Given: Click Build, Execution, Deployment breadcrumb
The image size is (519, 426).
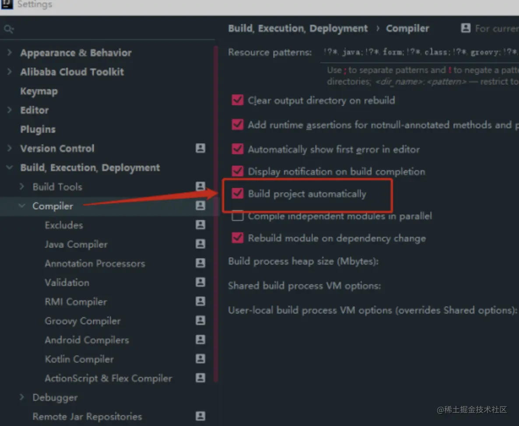Looking at the screenshot, I should pyautogui.click(x=298, y=28).
